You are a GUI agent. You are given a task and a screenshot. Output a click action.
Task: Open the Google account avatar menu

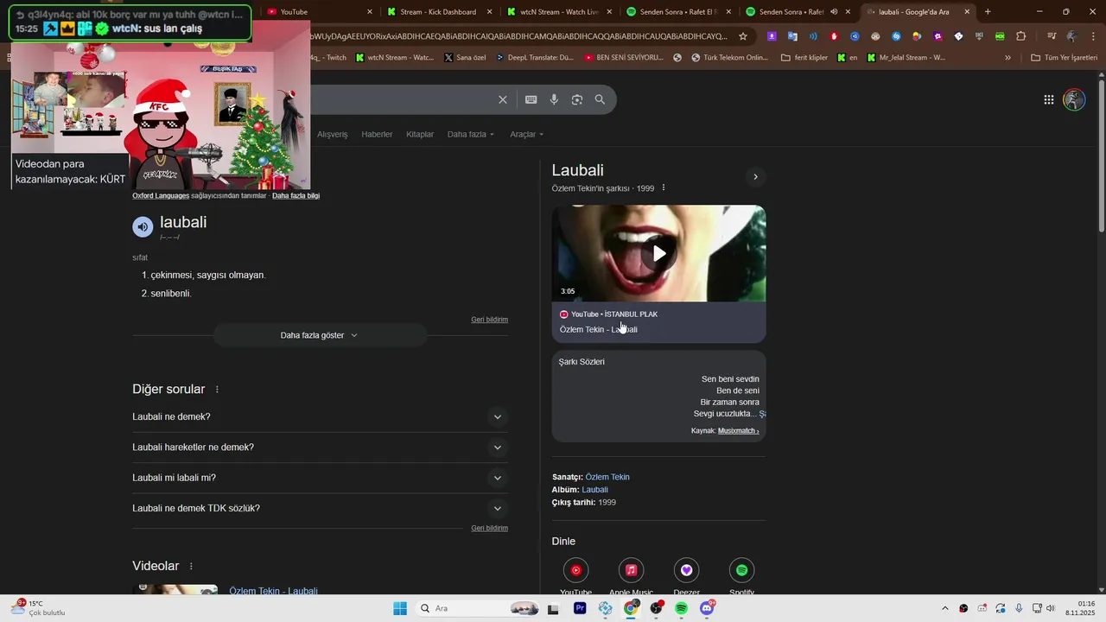(1074, 99)
